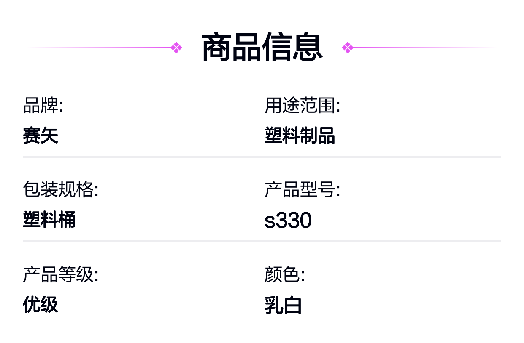Click the right pink diamond ornament icon

tap(347, 48)
